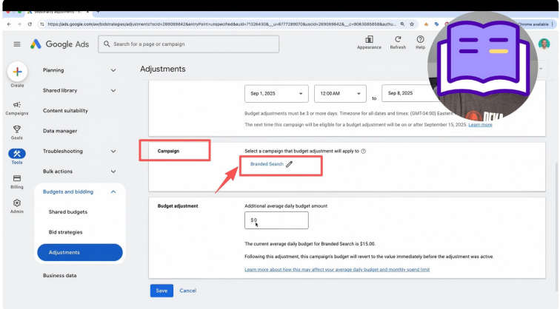This screenshot has height=309, width=560.
Task: Open Learn more link about budget adjustment eligibility
Action: 480,125
